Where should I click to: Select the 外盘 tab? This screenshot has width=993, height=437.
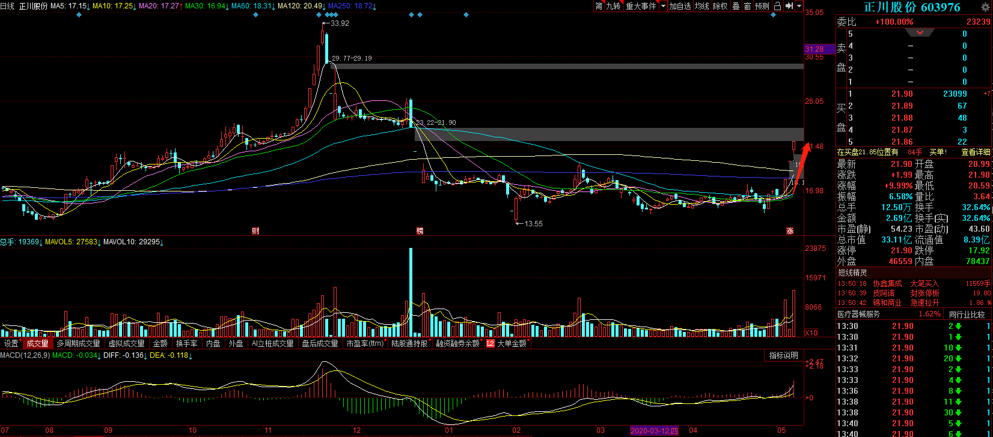click(236, 344)
